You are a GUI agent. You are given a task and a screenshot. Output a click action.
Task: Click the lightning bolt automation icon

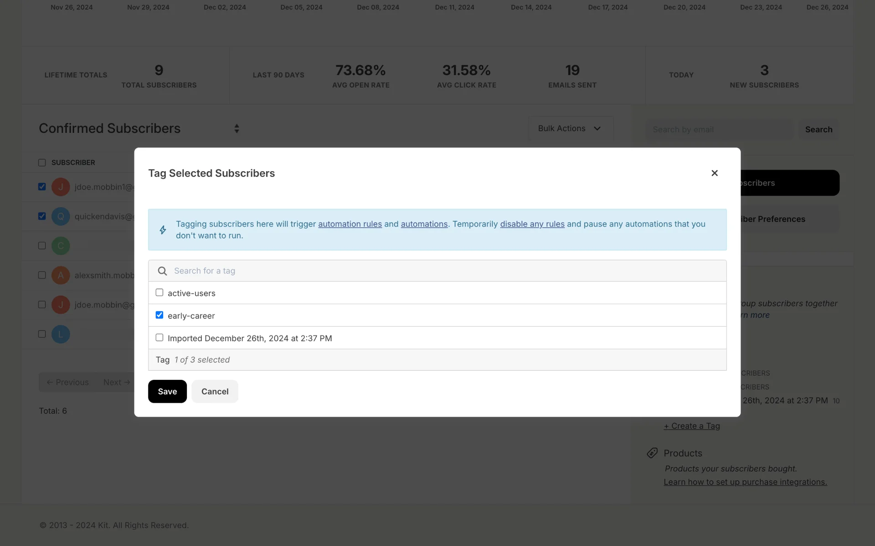coord(163,230)
